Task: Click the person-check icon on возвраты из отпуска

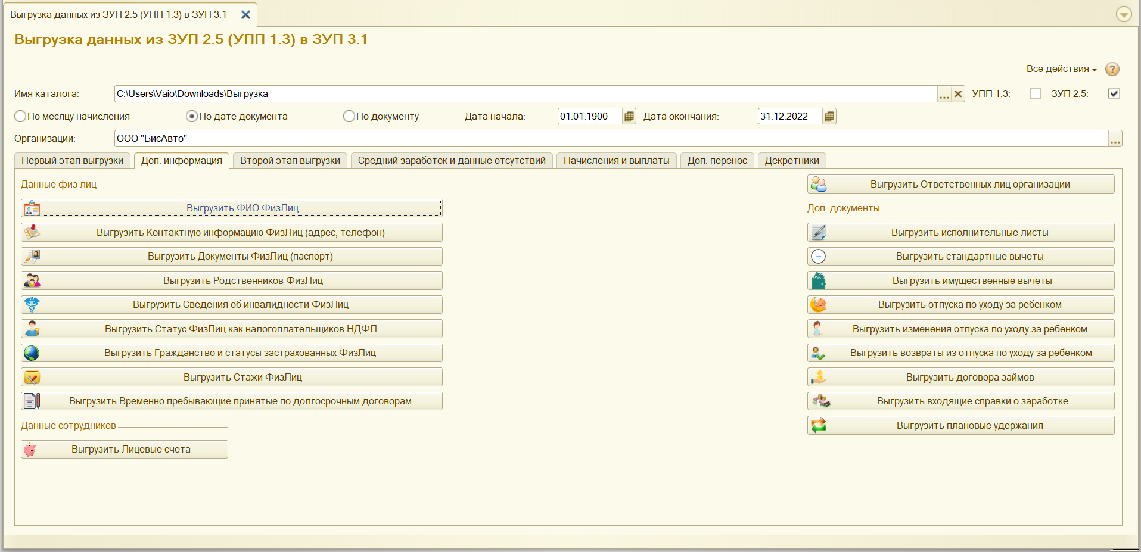Action: click(x=819, y=353)
